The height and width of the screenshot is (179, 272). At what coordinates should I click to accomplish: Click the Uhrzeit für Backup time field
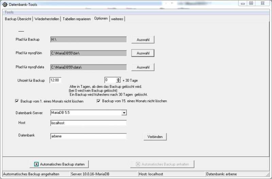coord(55,80)
